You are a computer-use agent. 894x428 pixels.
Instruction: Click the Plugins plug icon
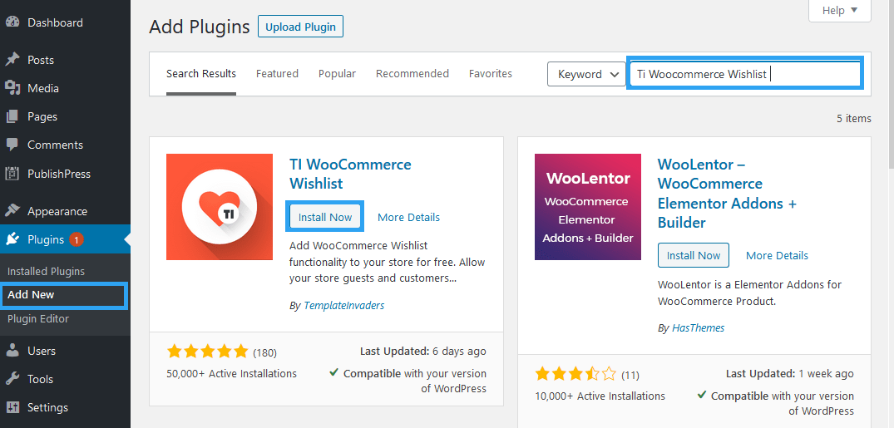[x=12, y=240]
